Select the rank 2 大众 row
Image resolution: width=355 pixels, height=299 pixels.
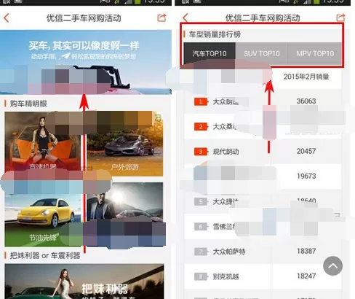tap(263, 127)
